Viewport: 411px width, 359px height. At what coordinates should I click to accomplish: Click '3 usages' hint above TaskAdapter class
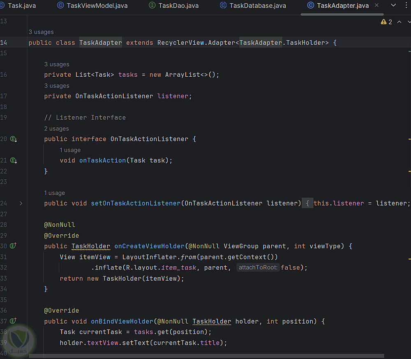pyautogui.click(x=41, y=32)
